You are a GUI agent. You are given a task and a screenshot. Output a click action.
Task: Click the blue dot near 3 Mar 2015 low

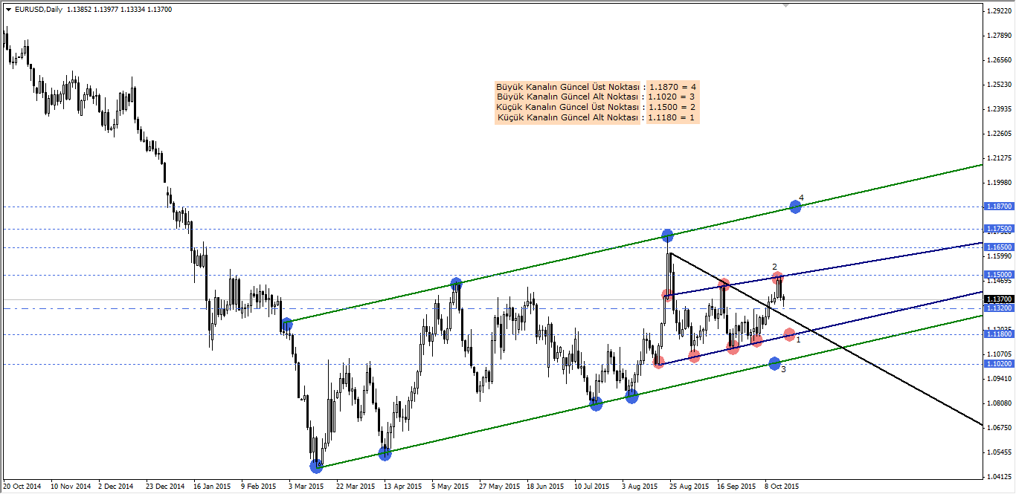316,466
